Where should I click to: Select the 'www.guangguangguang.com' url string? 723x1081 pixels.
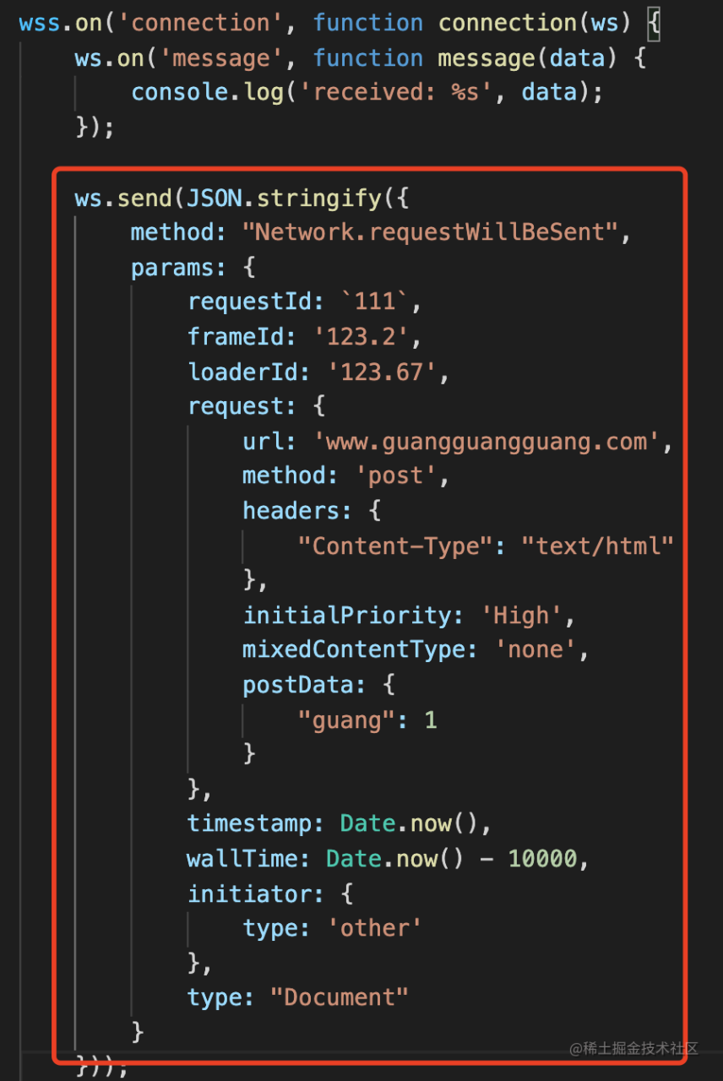(x=488, y=441)
